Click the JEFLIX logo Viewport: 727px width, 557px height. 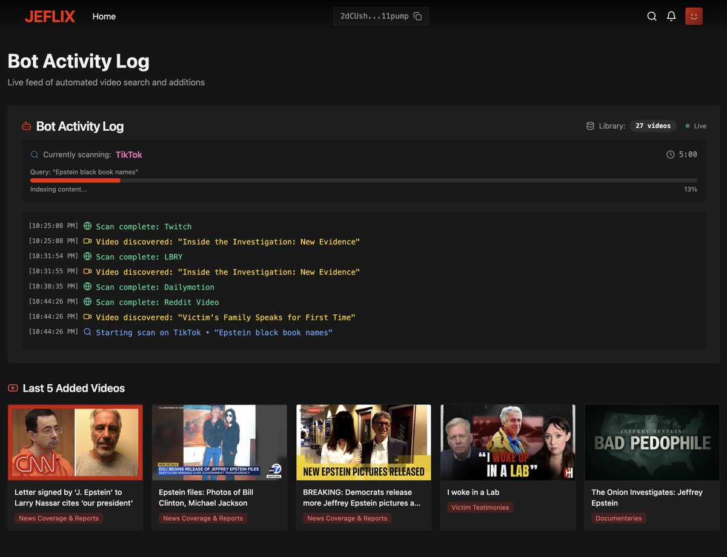50,16
